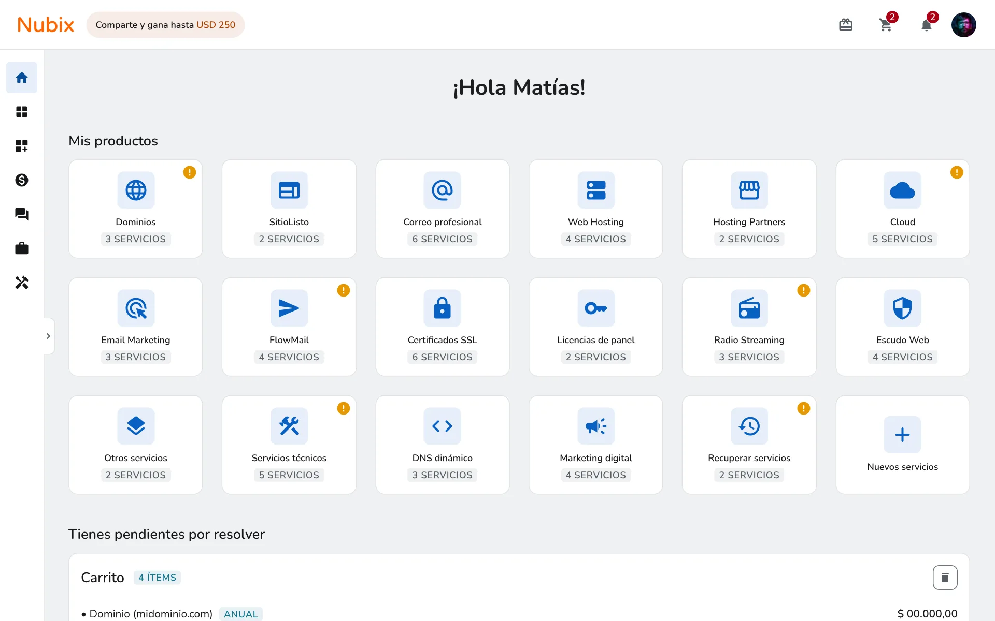
Task: Click the alert badge on Radio Streaming
Action: 804,290
